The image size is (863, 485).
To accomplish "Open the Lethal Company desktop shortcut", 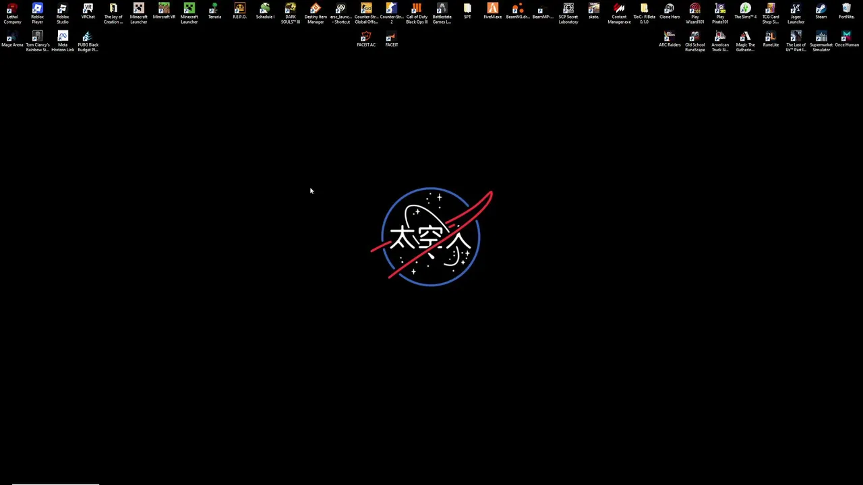I will point(12,13).
